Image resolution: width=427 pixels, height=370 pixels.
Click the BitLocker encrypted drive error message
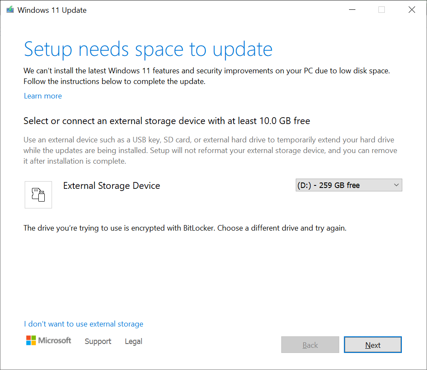click(x=185, y=228)
